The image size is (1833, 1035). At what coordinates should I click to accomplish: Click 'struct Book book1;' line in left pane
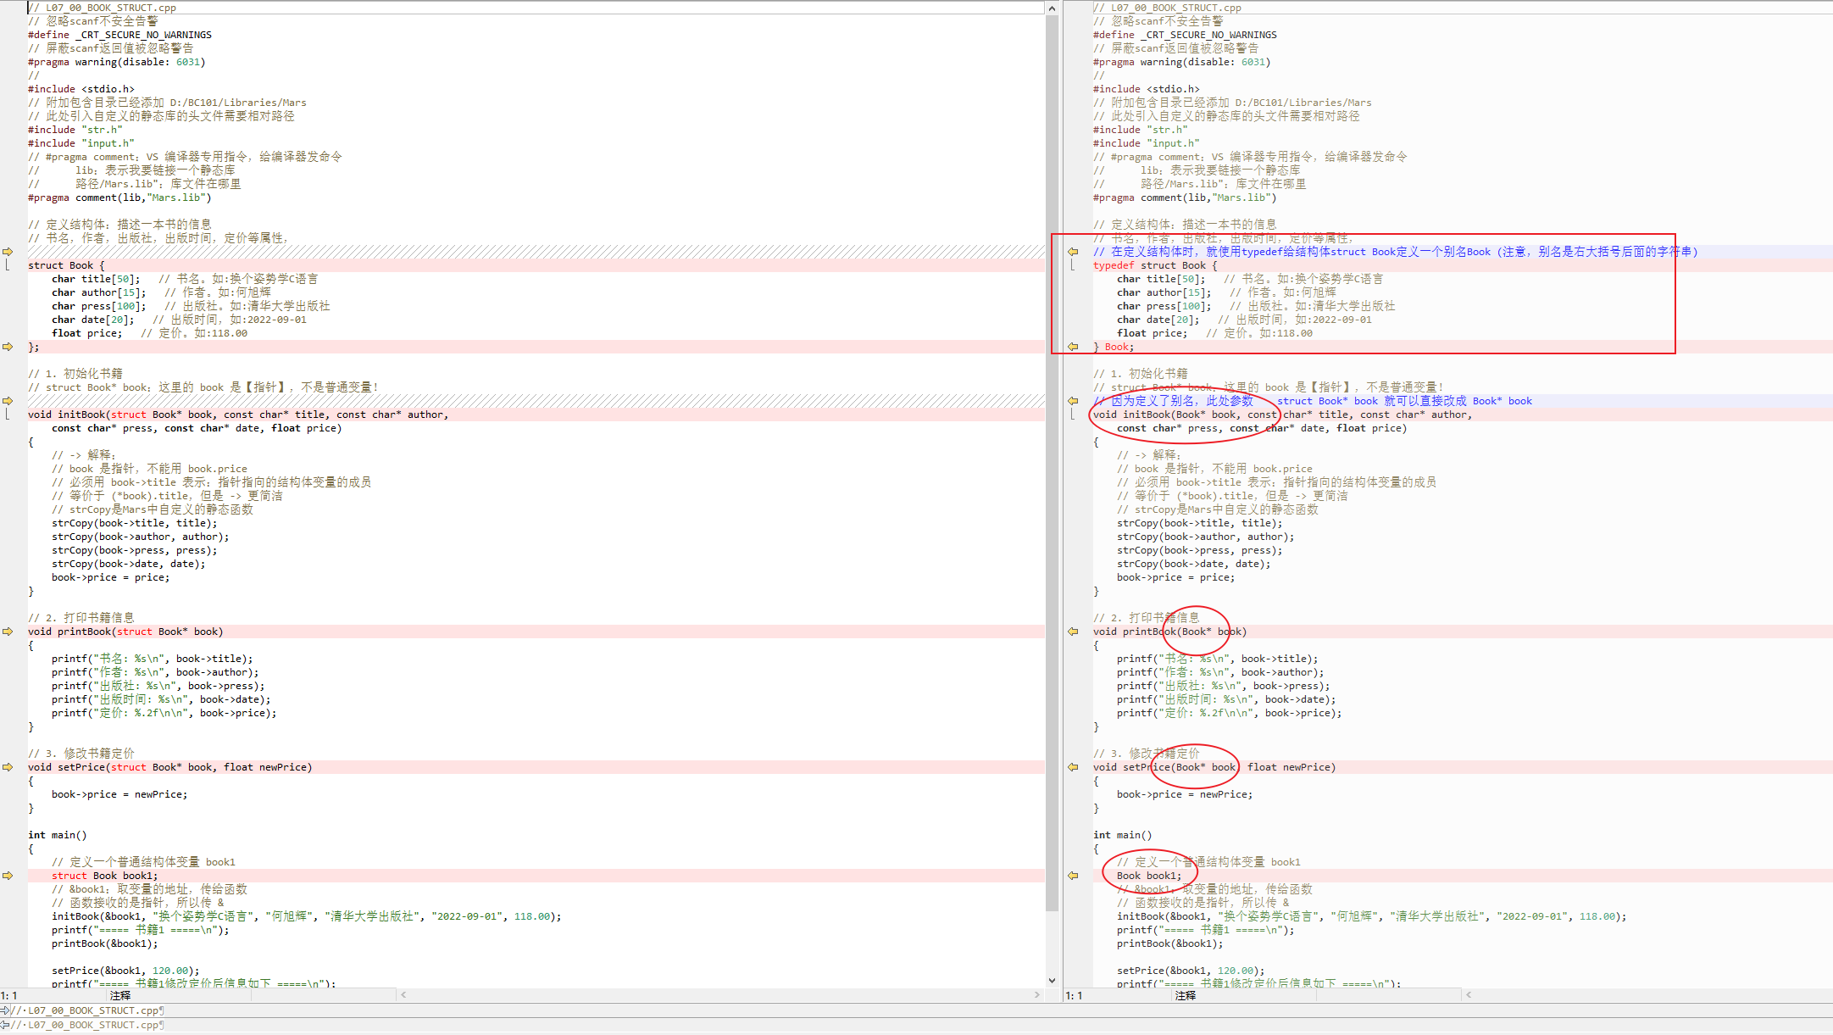pos(105,876)
